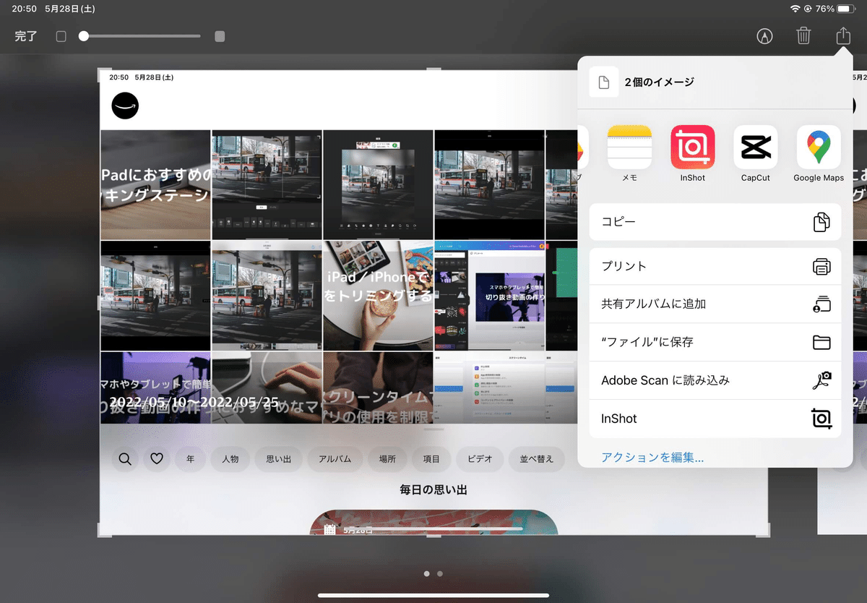Save images with "ファイル"に保存
This screenshot has width=867, height=603.
coord(715,342)
